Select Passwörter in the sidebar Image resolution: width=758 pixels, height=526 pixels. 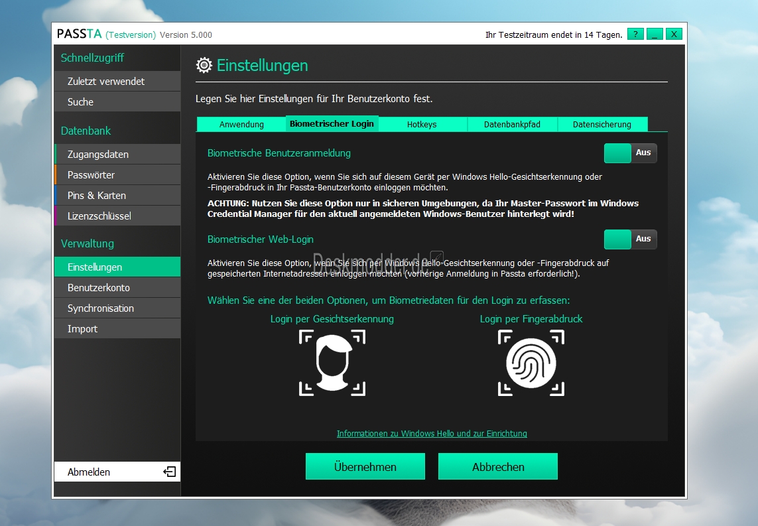117,175
